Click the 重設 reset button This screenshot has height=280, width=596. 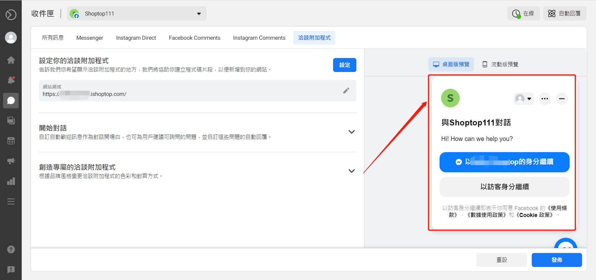coord(502,260)
